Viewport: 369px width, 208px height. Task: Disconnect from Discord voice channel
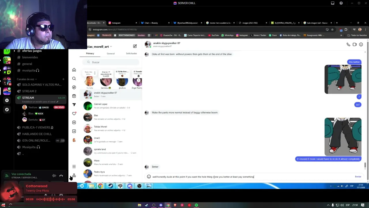click(61, 176)
